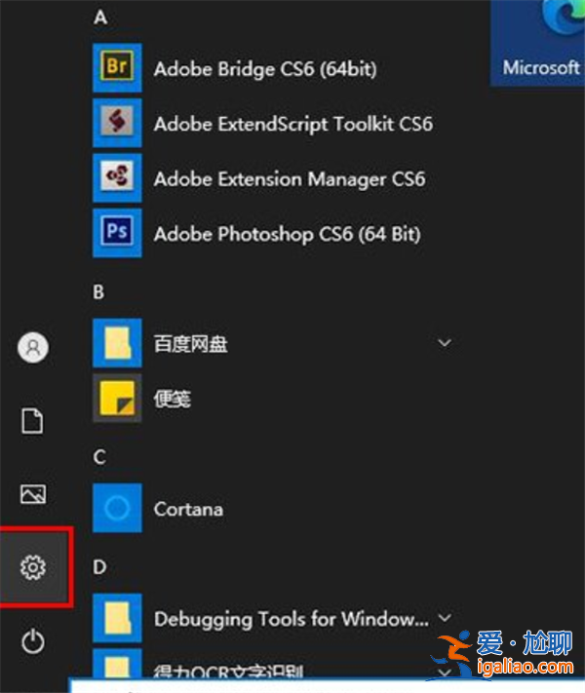Click the Cortana circle icon

pyautogui.click(x=117, y=508)
